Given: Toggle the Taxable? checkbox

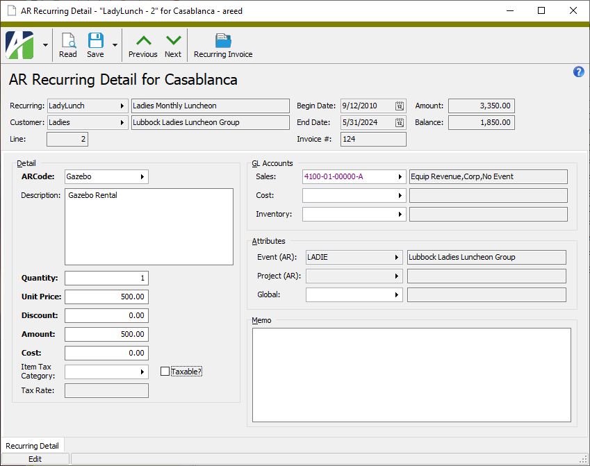Looking at the screenshot, I should point(164,372).
